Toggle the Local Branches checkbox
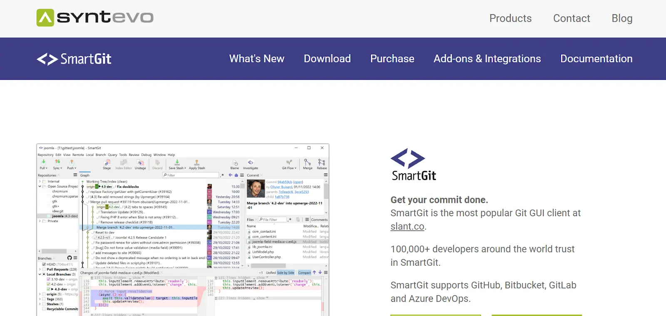666x316 pixels. (x=44, y=274)
